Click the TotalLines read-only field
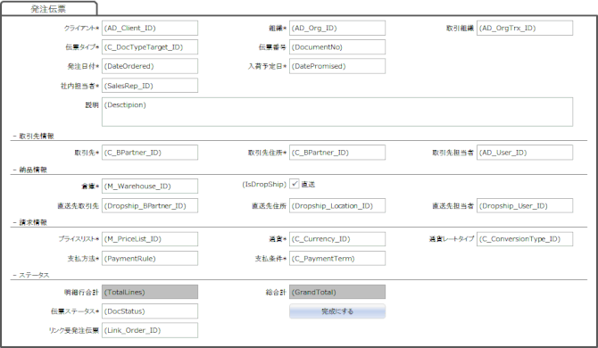 point(150,292)
